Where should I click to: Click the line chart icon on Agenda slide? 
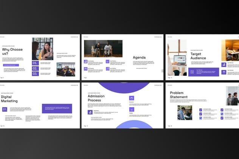108,61
